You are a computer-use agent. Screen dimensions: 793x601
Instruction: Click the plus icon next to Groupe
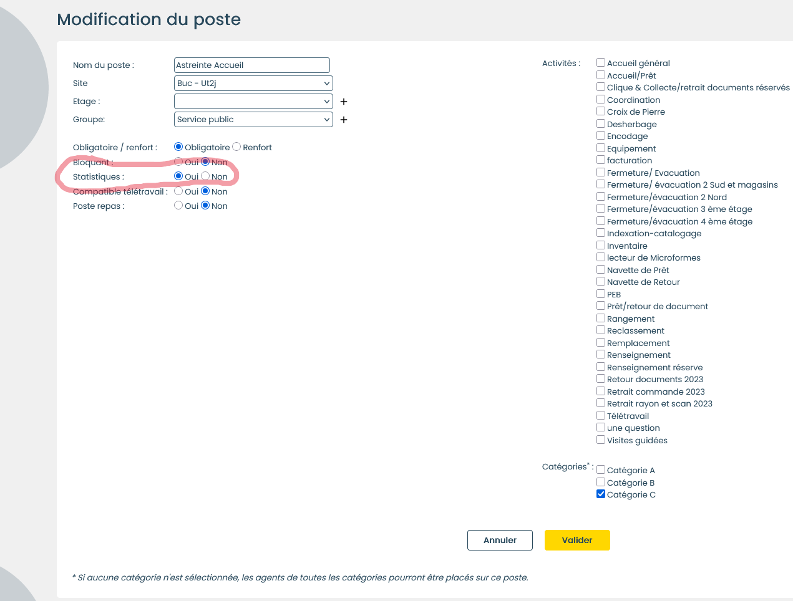[x=343, y=120]
